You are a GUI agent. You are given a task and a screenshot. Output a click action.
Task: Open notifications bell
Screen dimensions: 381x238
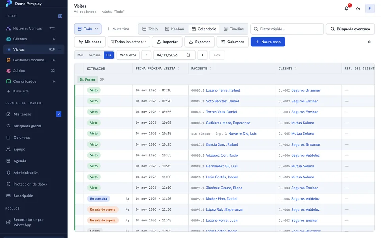click(347, 8)
